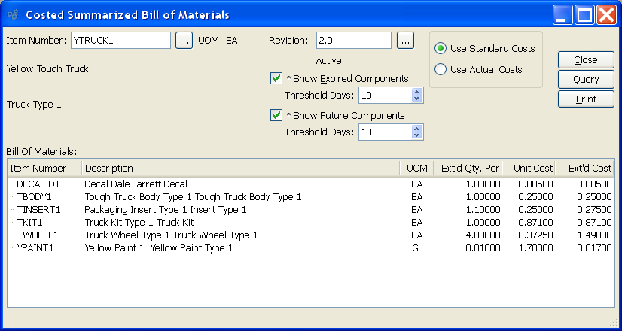The width and height of the screenshot is (622, 331).
Task: Maximize the Costed Summarized BOM window
Action: pos(585,14)
